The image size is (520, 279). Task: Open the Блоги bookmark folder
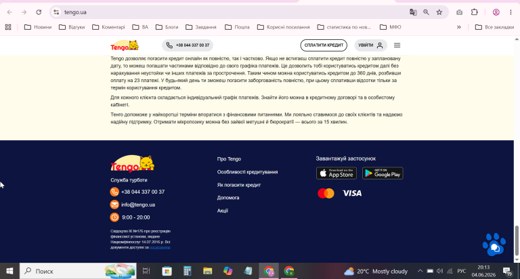(167, 27)
